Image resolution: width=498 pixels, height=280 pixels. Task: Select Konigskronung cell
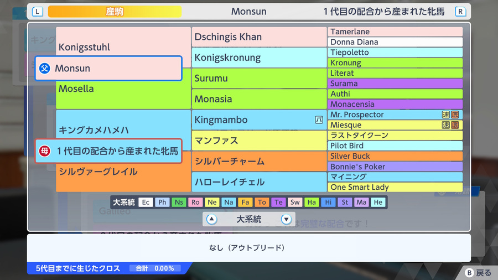259,58
